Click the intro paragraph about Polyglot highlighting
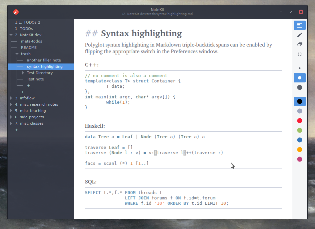 (178, 48)
